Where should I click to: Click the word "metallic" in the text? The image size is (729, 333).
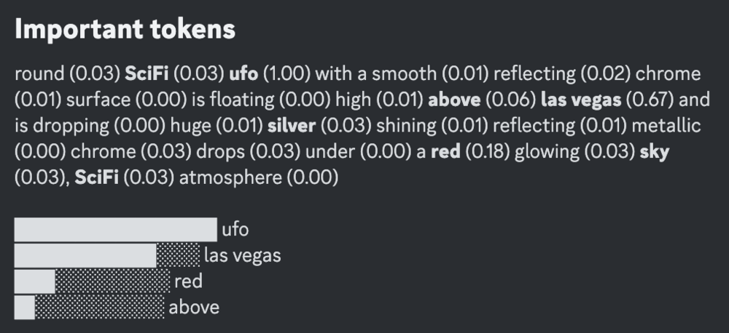(x=666, y=126)
